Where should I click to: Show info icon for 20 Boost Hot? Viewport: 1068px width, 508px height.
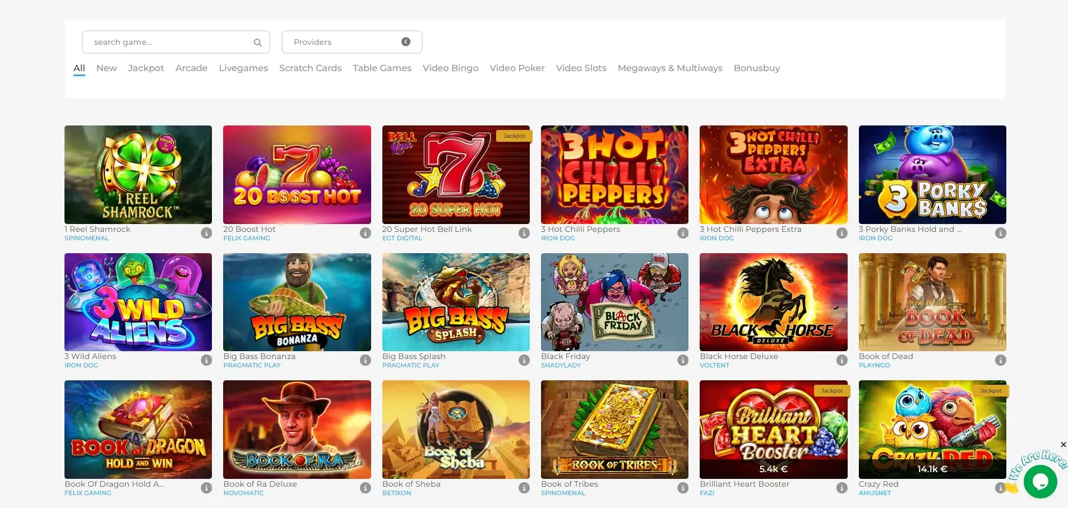(365, 233)
